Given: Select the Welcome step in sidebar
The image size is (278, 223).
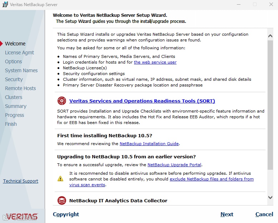Looking at the screenshot, I should [15, 44].
